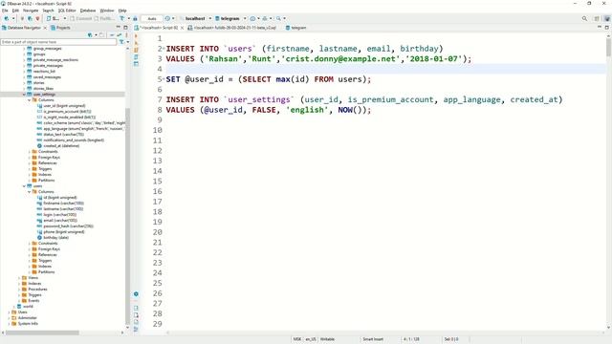This screenshot has width=612, height=344.
Task: Open the Auto commit mode selector
Action: (x=152, y=18)
